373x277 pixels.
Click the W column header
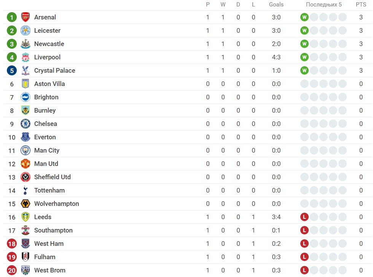click(x=223, y=5)
